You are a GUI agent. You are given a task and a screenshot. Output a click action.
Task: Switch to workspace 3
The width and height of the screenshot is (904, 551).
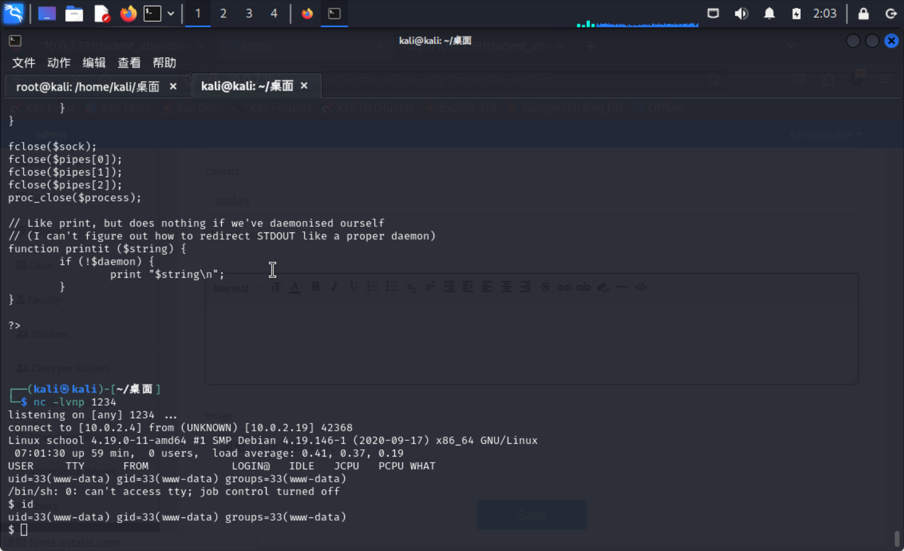coord(249,13)
